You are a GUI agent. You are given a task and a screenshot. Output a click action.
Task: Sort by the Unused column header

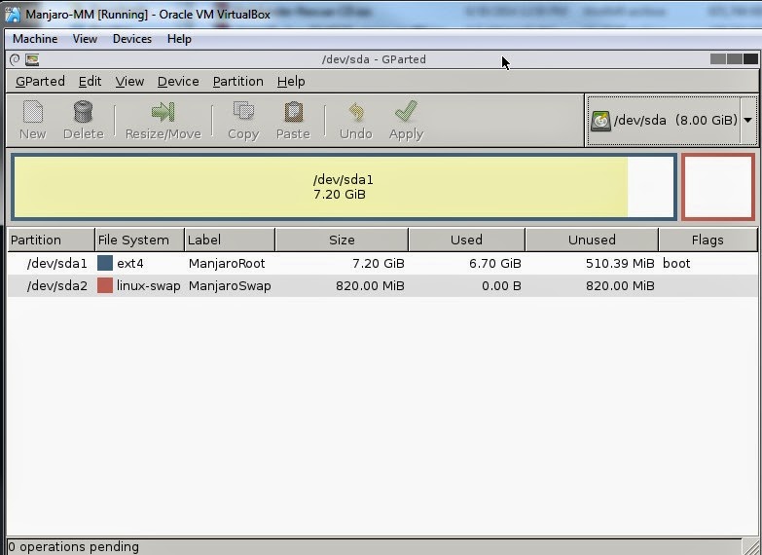(x=592, y=240)
